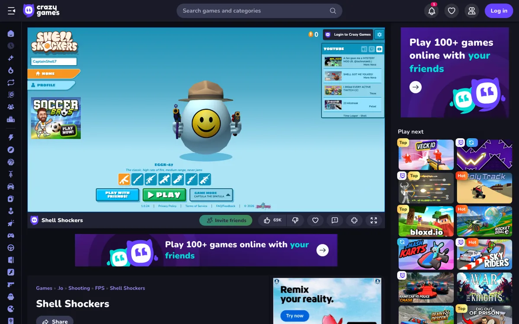Toggle fullscreen mode for the game
519x324 pixels.
pyautogui.click(x=374, y=220)
